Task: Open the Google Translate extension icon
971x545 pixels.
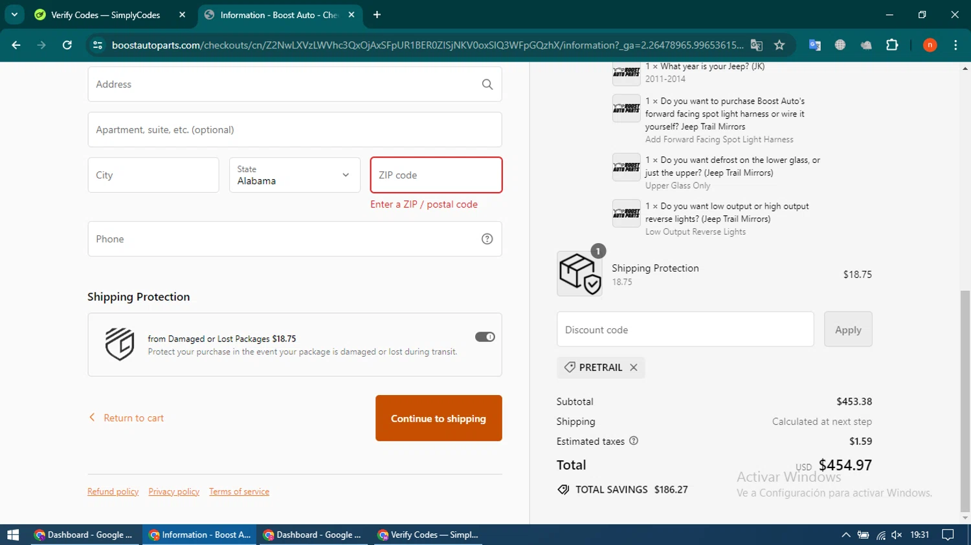Action: click(815, 45)
